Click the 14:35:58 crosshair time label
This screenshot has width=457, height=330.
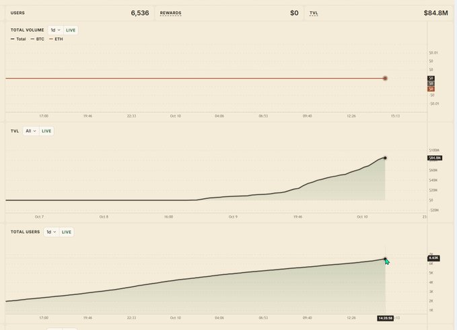[x=385, y=318]
